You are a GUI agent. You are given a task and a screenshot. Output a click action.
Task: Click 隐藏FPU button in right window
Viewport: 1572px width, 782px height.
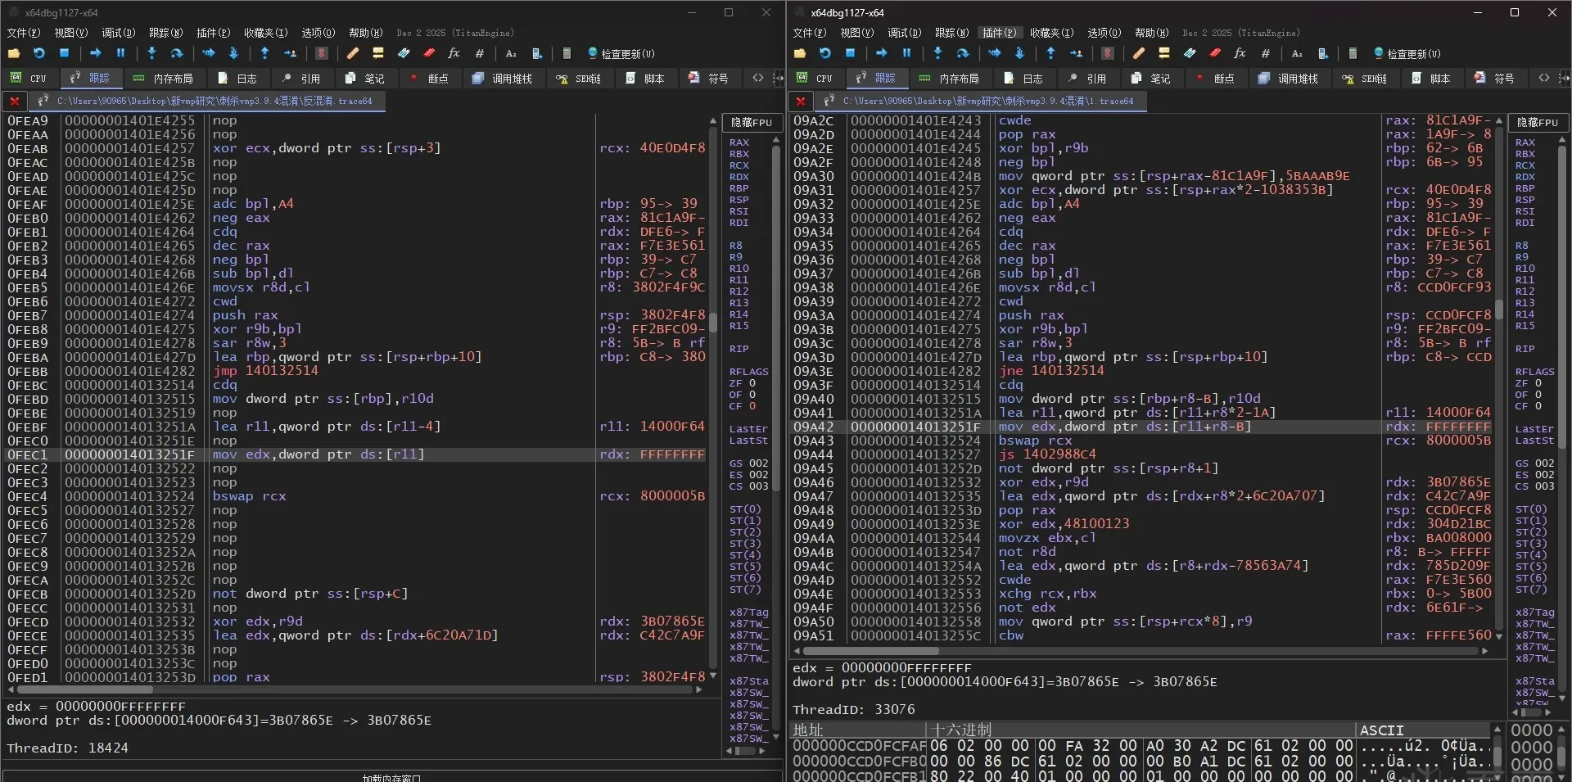click(x=1537, y=123)
